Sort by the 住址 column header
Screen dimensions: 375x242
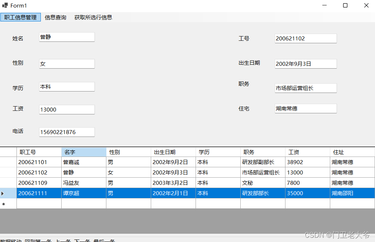pos(352,152)
